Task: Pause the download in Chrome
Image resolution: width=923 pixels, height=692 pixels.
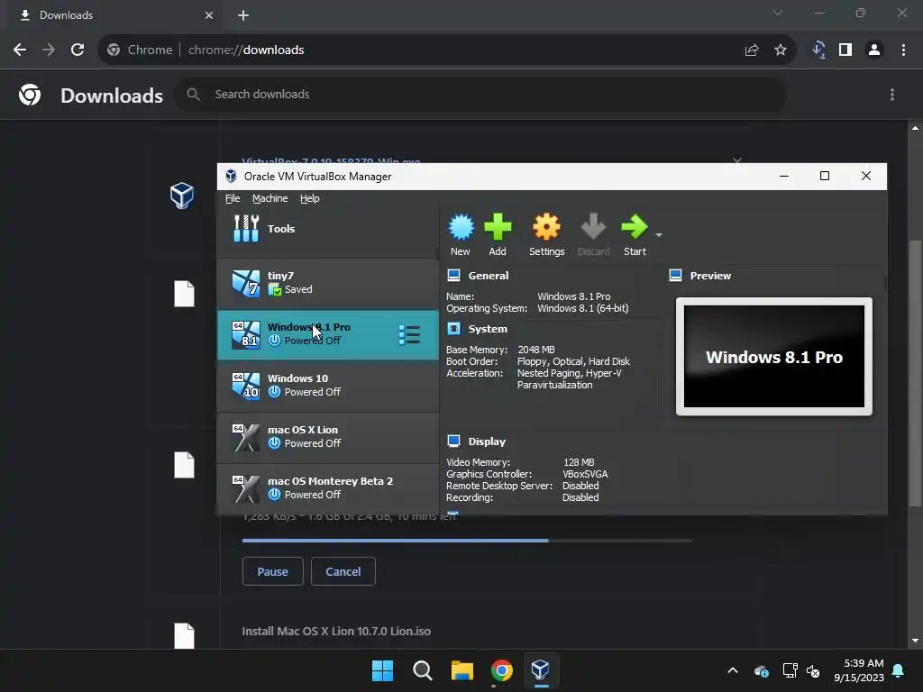Action: point(272,571)
